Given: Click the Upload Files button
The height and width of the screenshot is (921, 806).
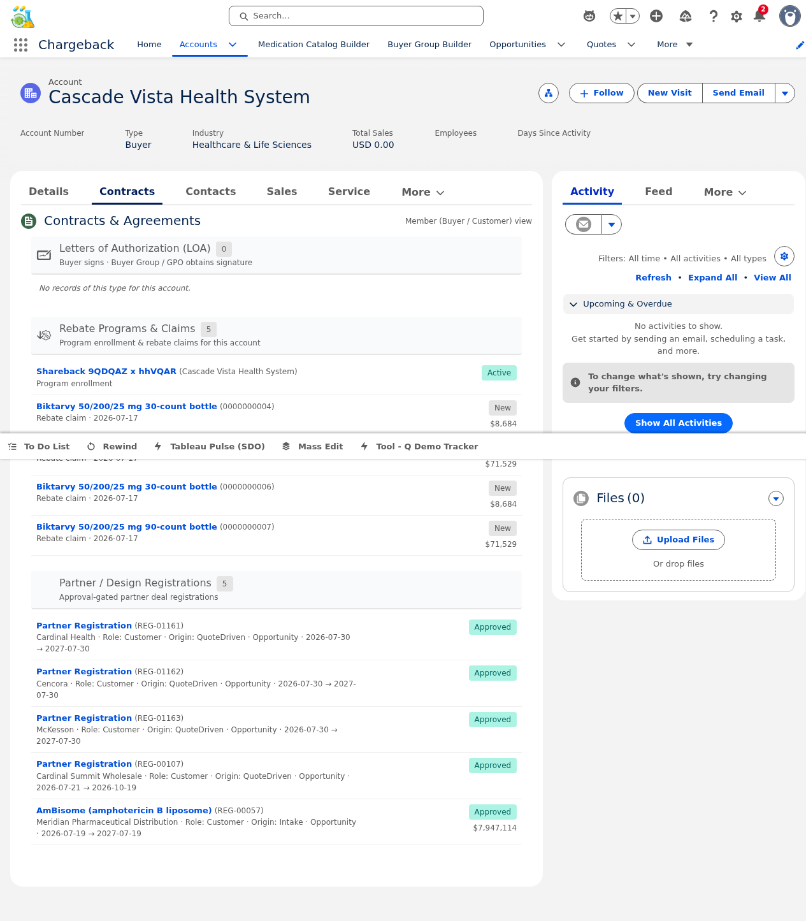Looking at the screenshot, I should tap(679, 540).
